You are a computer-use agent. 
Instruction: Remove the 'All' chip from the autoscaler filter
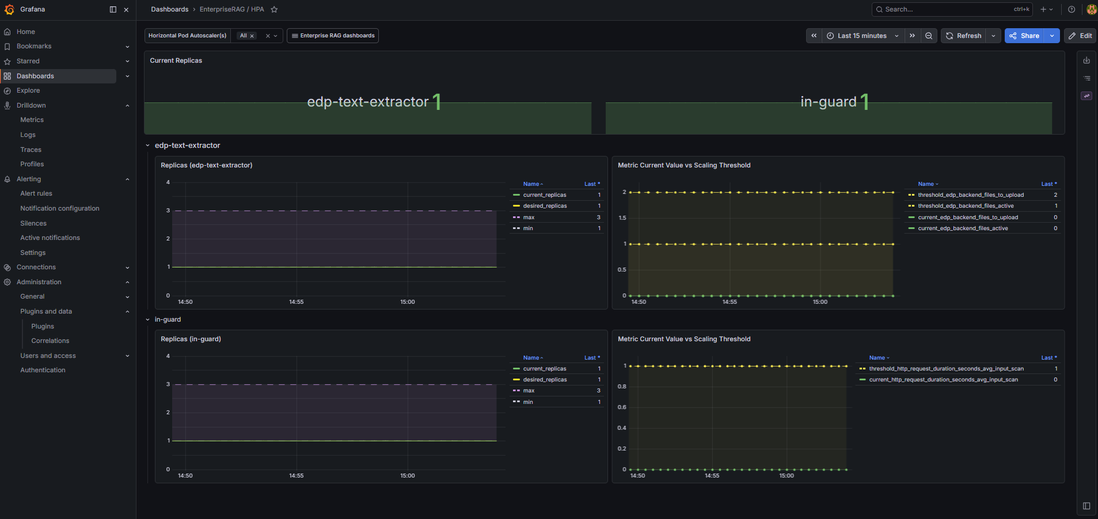[x=252, y=36]
